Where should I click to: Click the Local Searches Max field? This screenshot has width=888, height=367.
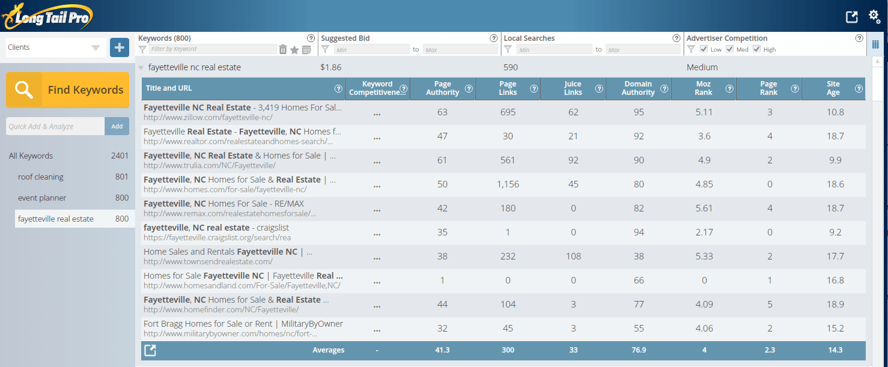pos(643,49)
